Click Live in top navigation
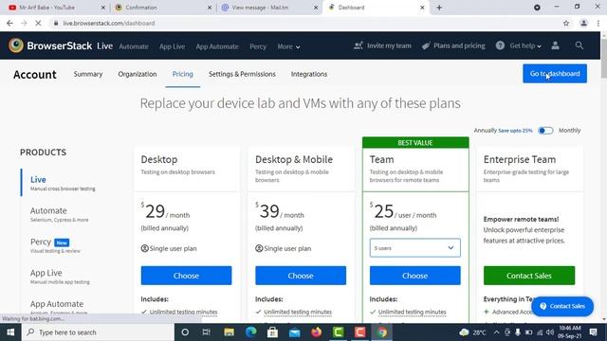This screenshot has width=607, height=341. click(x=105, y=46)
